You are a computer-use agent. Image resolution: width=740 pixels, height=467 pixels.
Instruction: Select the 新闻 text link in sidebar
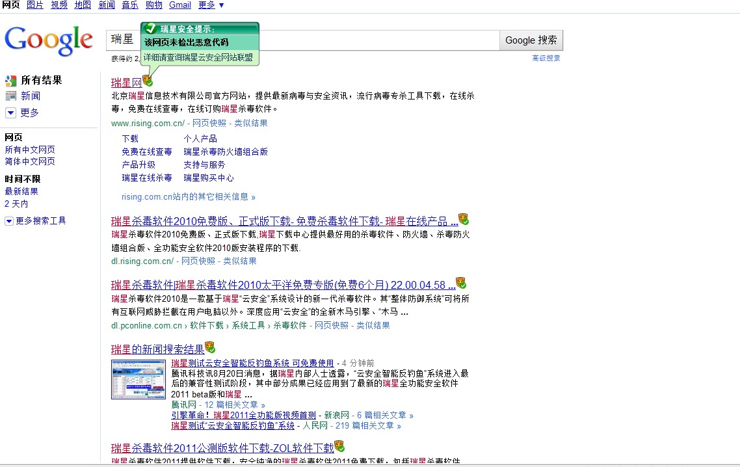(31, 96)
